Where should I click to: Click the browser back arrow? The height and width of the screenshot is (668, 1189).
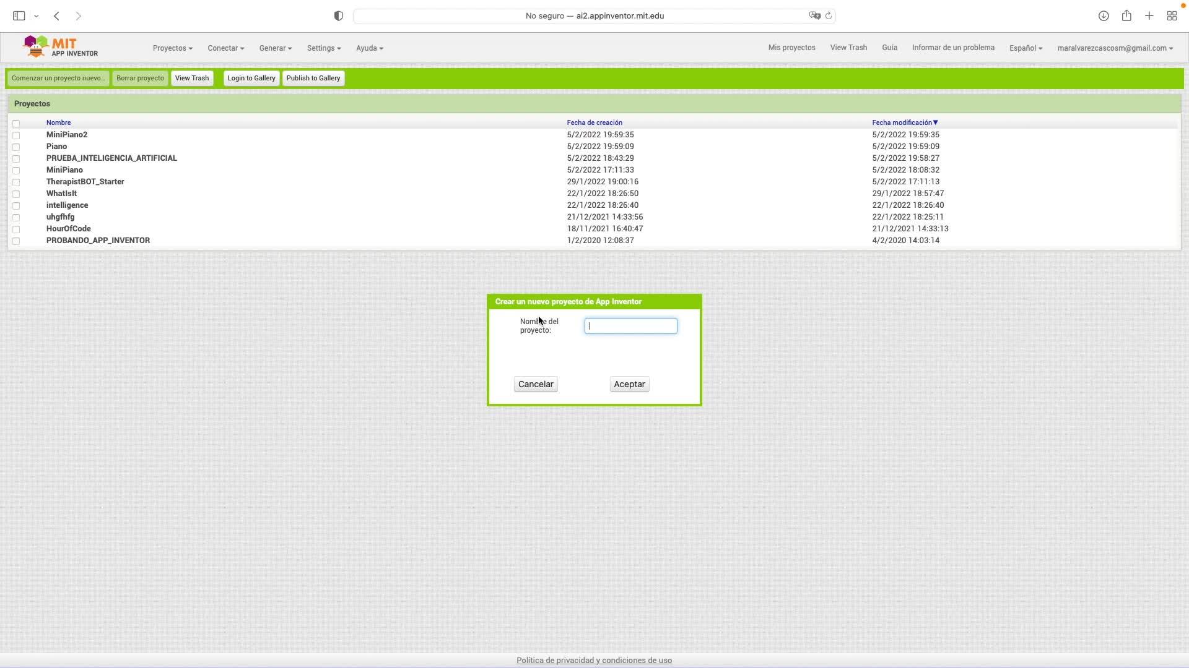point(56,16)
